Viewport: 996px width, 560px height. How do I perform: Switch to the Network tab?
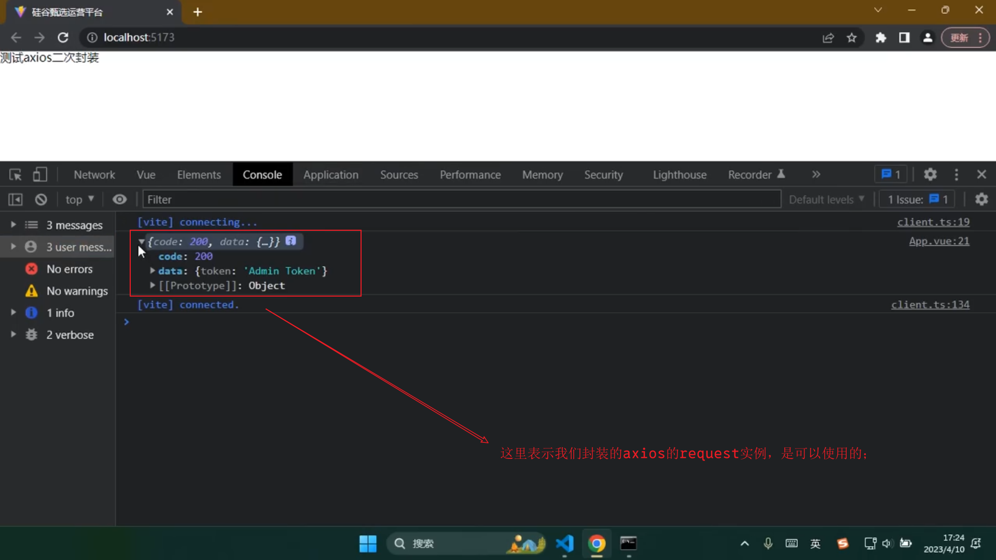tap(94, 175)
